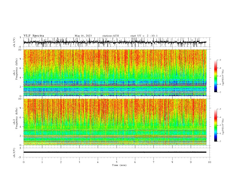Click the ch.2 spectrogram panel

tap(115, 122)
